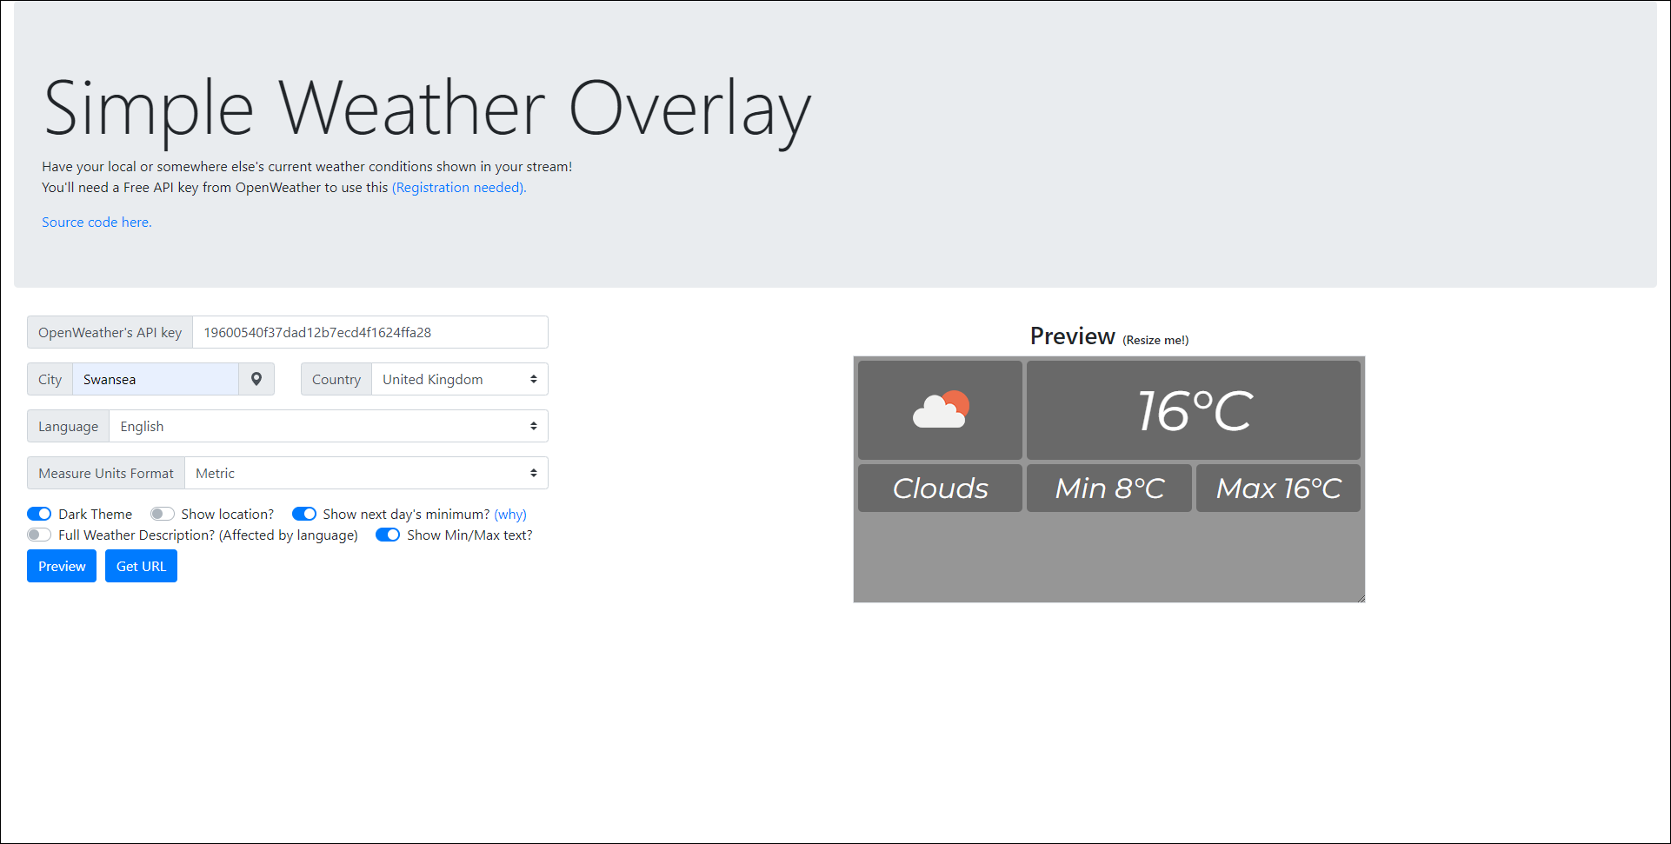Click the Clouds condition tile

click(940, 488)
